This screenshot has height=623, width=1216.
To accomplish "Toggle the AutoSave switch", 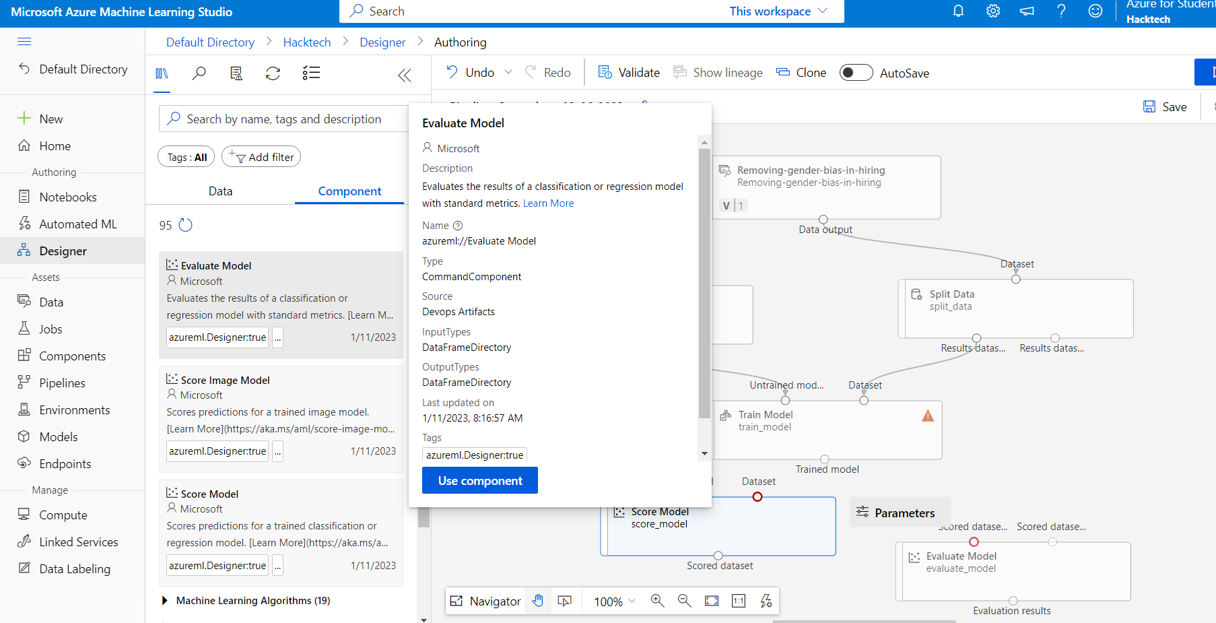I will [x=856, y=73].
